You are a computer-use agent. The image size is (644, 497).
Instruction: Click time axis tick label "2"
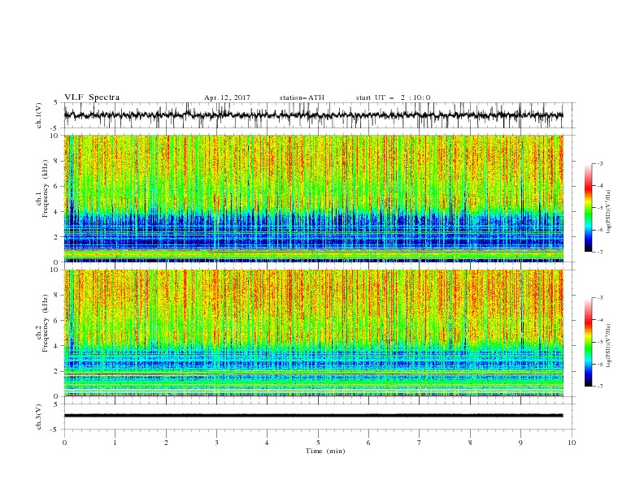[x=166, y=443]
